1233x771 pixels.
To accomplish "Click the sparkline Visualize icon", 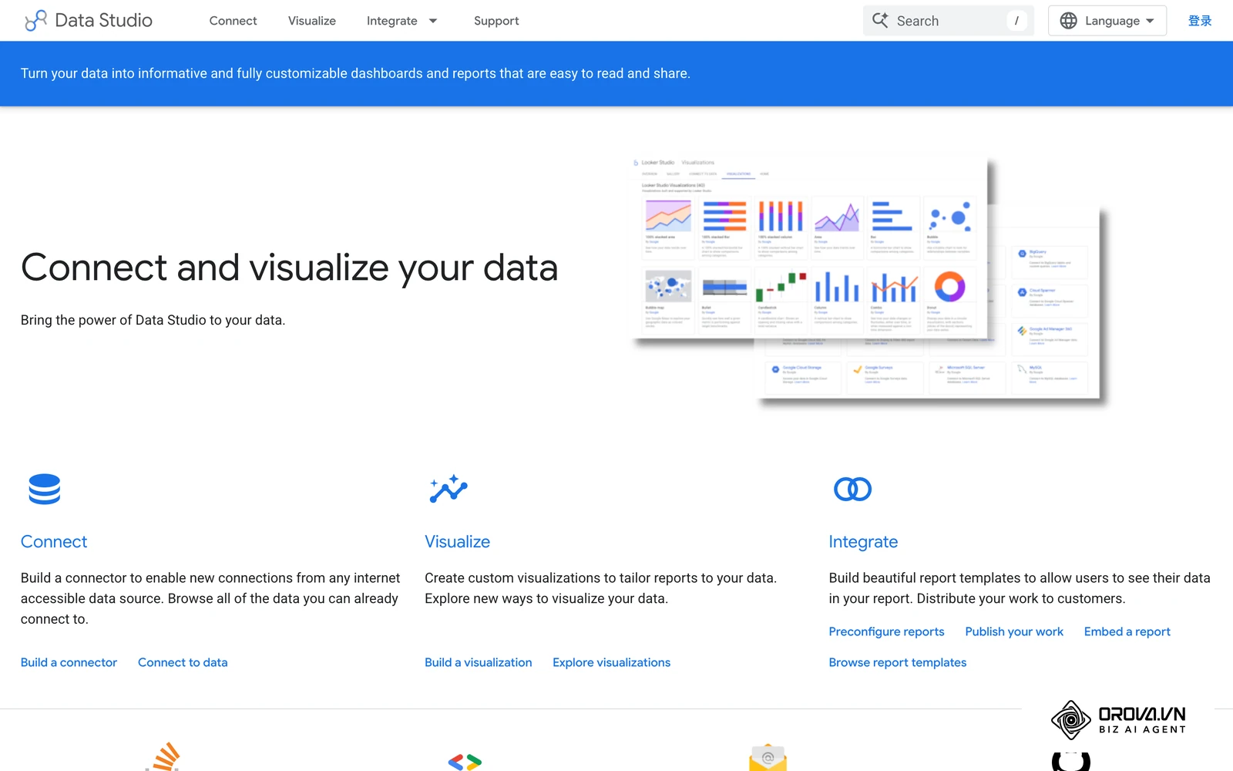I will [x=449, y=489].
